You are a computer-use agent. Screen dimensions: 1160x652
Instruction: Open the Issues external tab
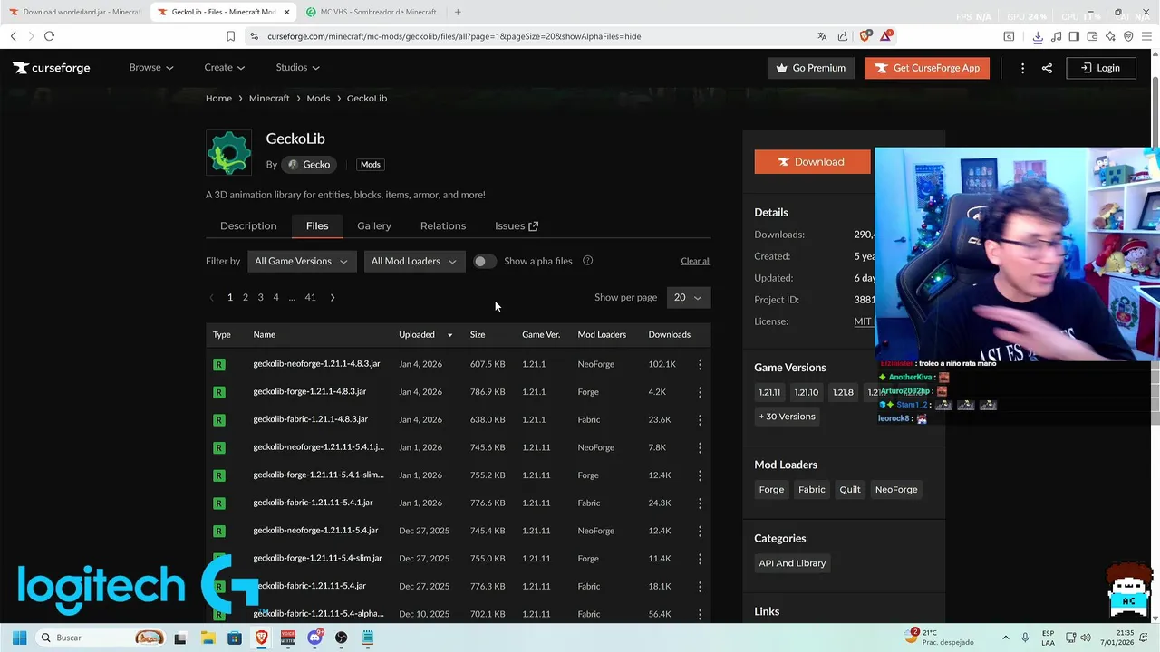517,225
